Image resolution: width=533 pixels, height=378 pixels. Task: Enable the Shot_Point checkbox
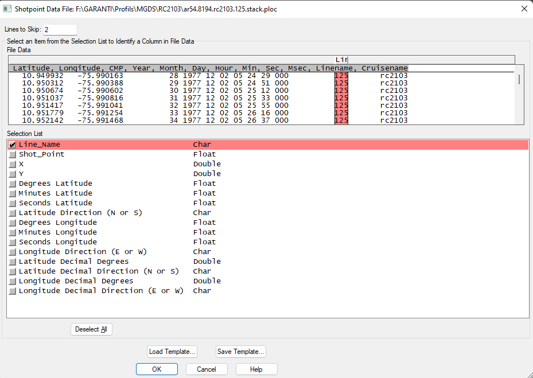(13, 155)
